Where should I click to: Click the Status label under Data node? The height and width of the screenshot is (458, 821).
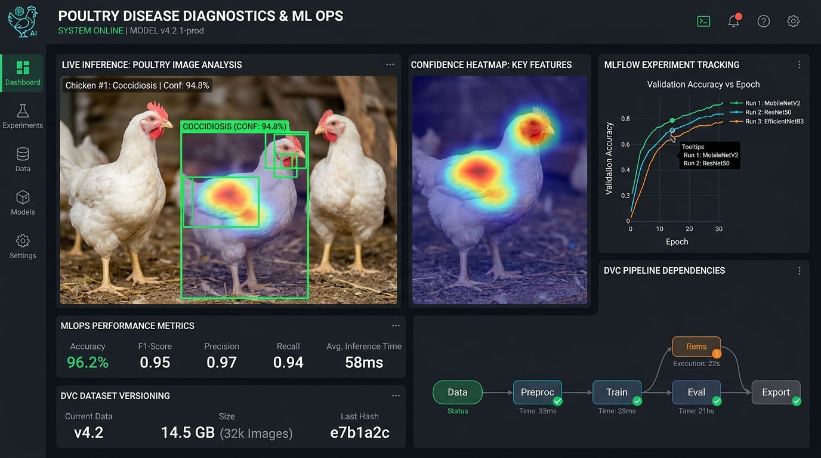(458, 411)
